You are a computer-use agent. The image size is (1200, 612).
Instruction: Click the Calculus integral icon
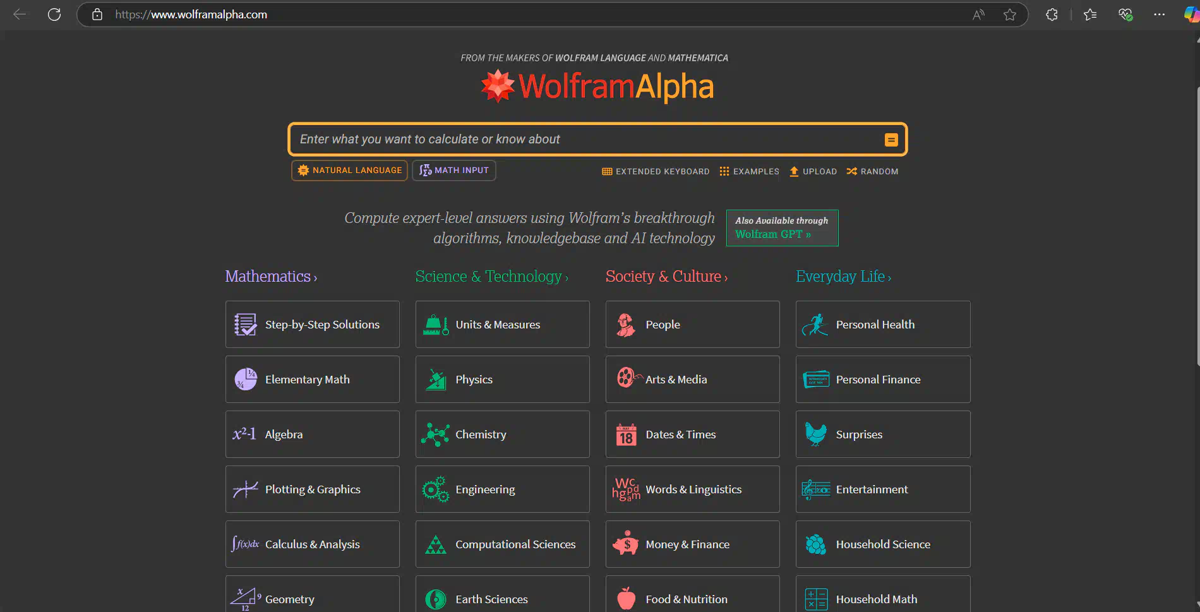pos(245,544)
